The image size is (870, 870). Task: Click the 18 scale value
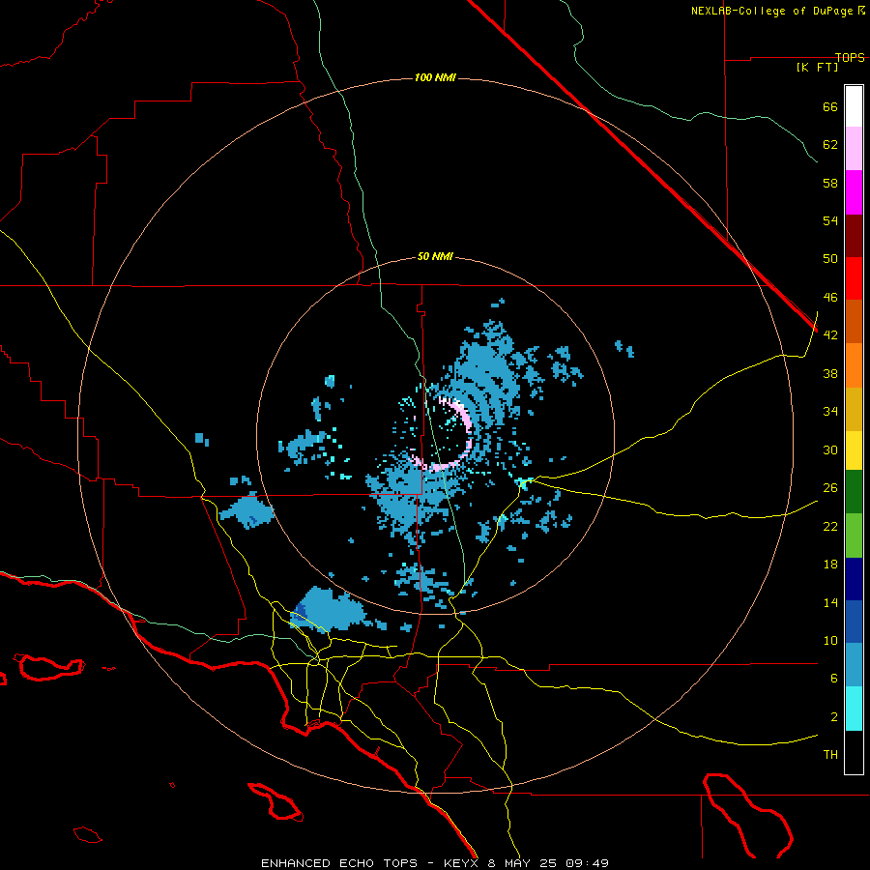click(x=830, y=565)
